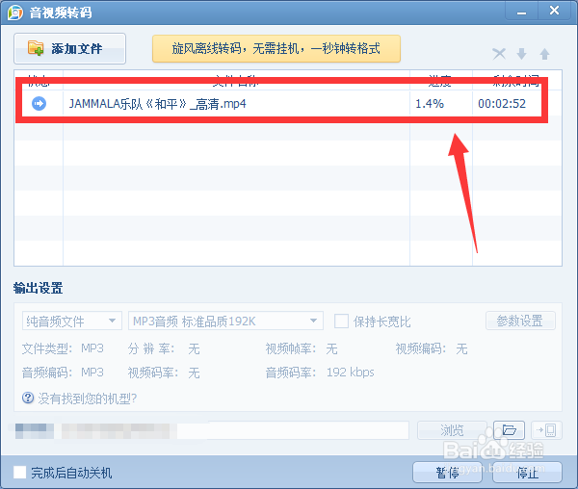
Task: Click the delete X icon above the file list
Action: point(499,54)
